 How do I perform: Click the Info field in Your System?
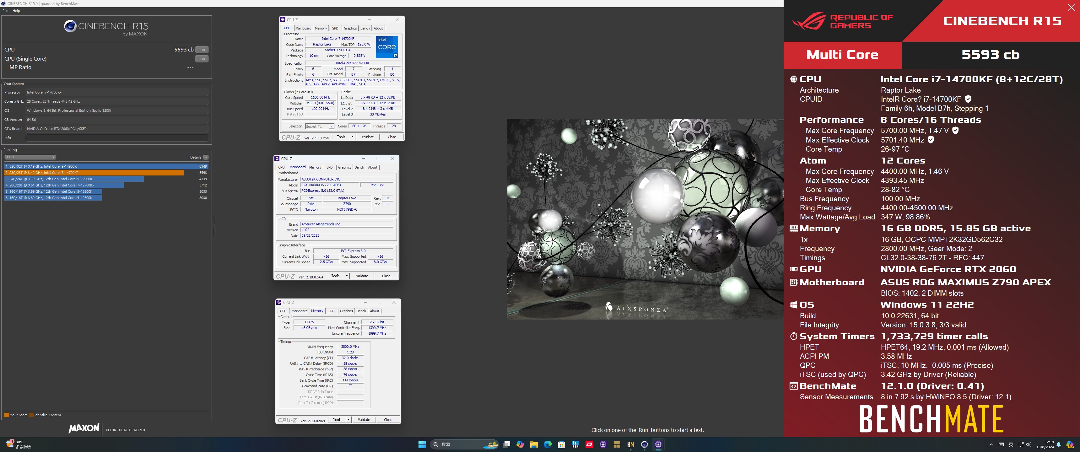click(x=117, y=138)
